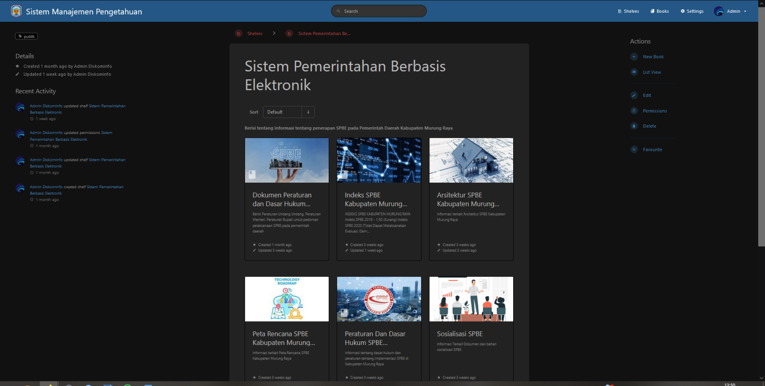Open the Peraturan Dan Dasar Hukum SPBE cover
765x386 pixels.
pos(379,299)
